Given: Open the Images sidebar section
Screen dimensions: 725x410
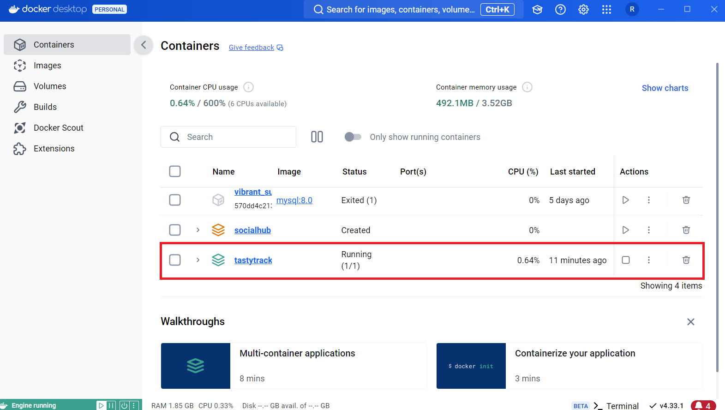Looking at the screenshot, I should click(67, 66).
